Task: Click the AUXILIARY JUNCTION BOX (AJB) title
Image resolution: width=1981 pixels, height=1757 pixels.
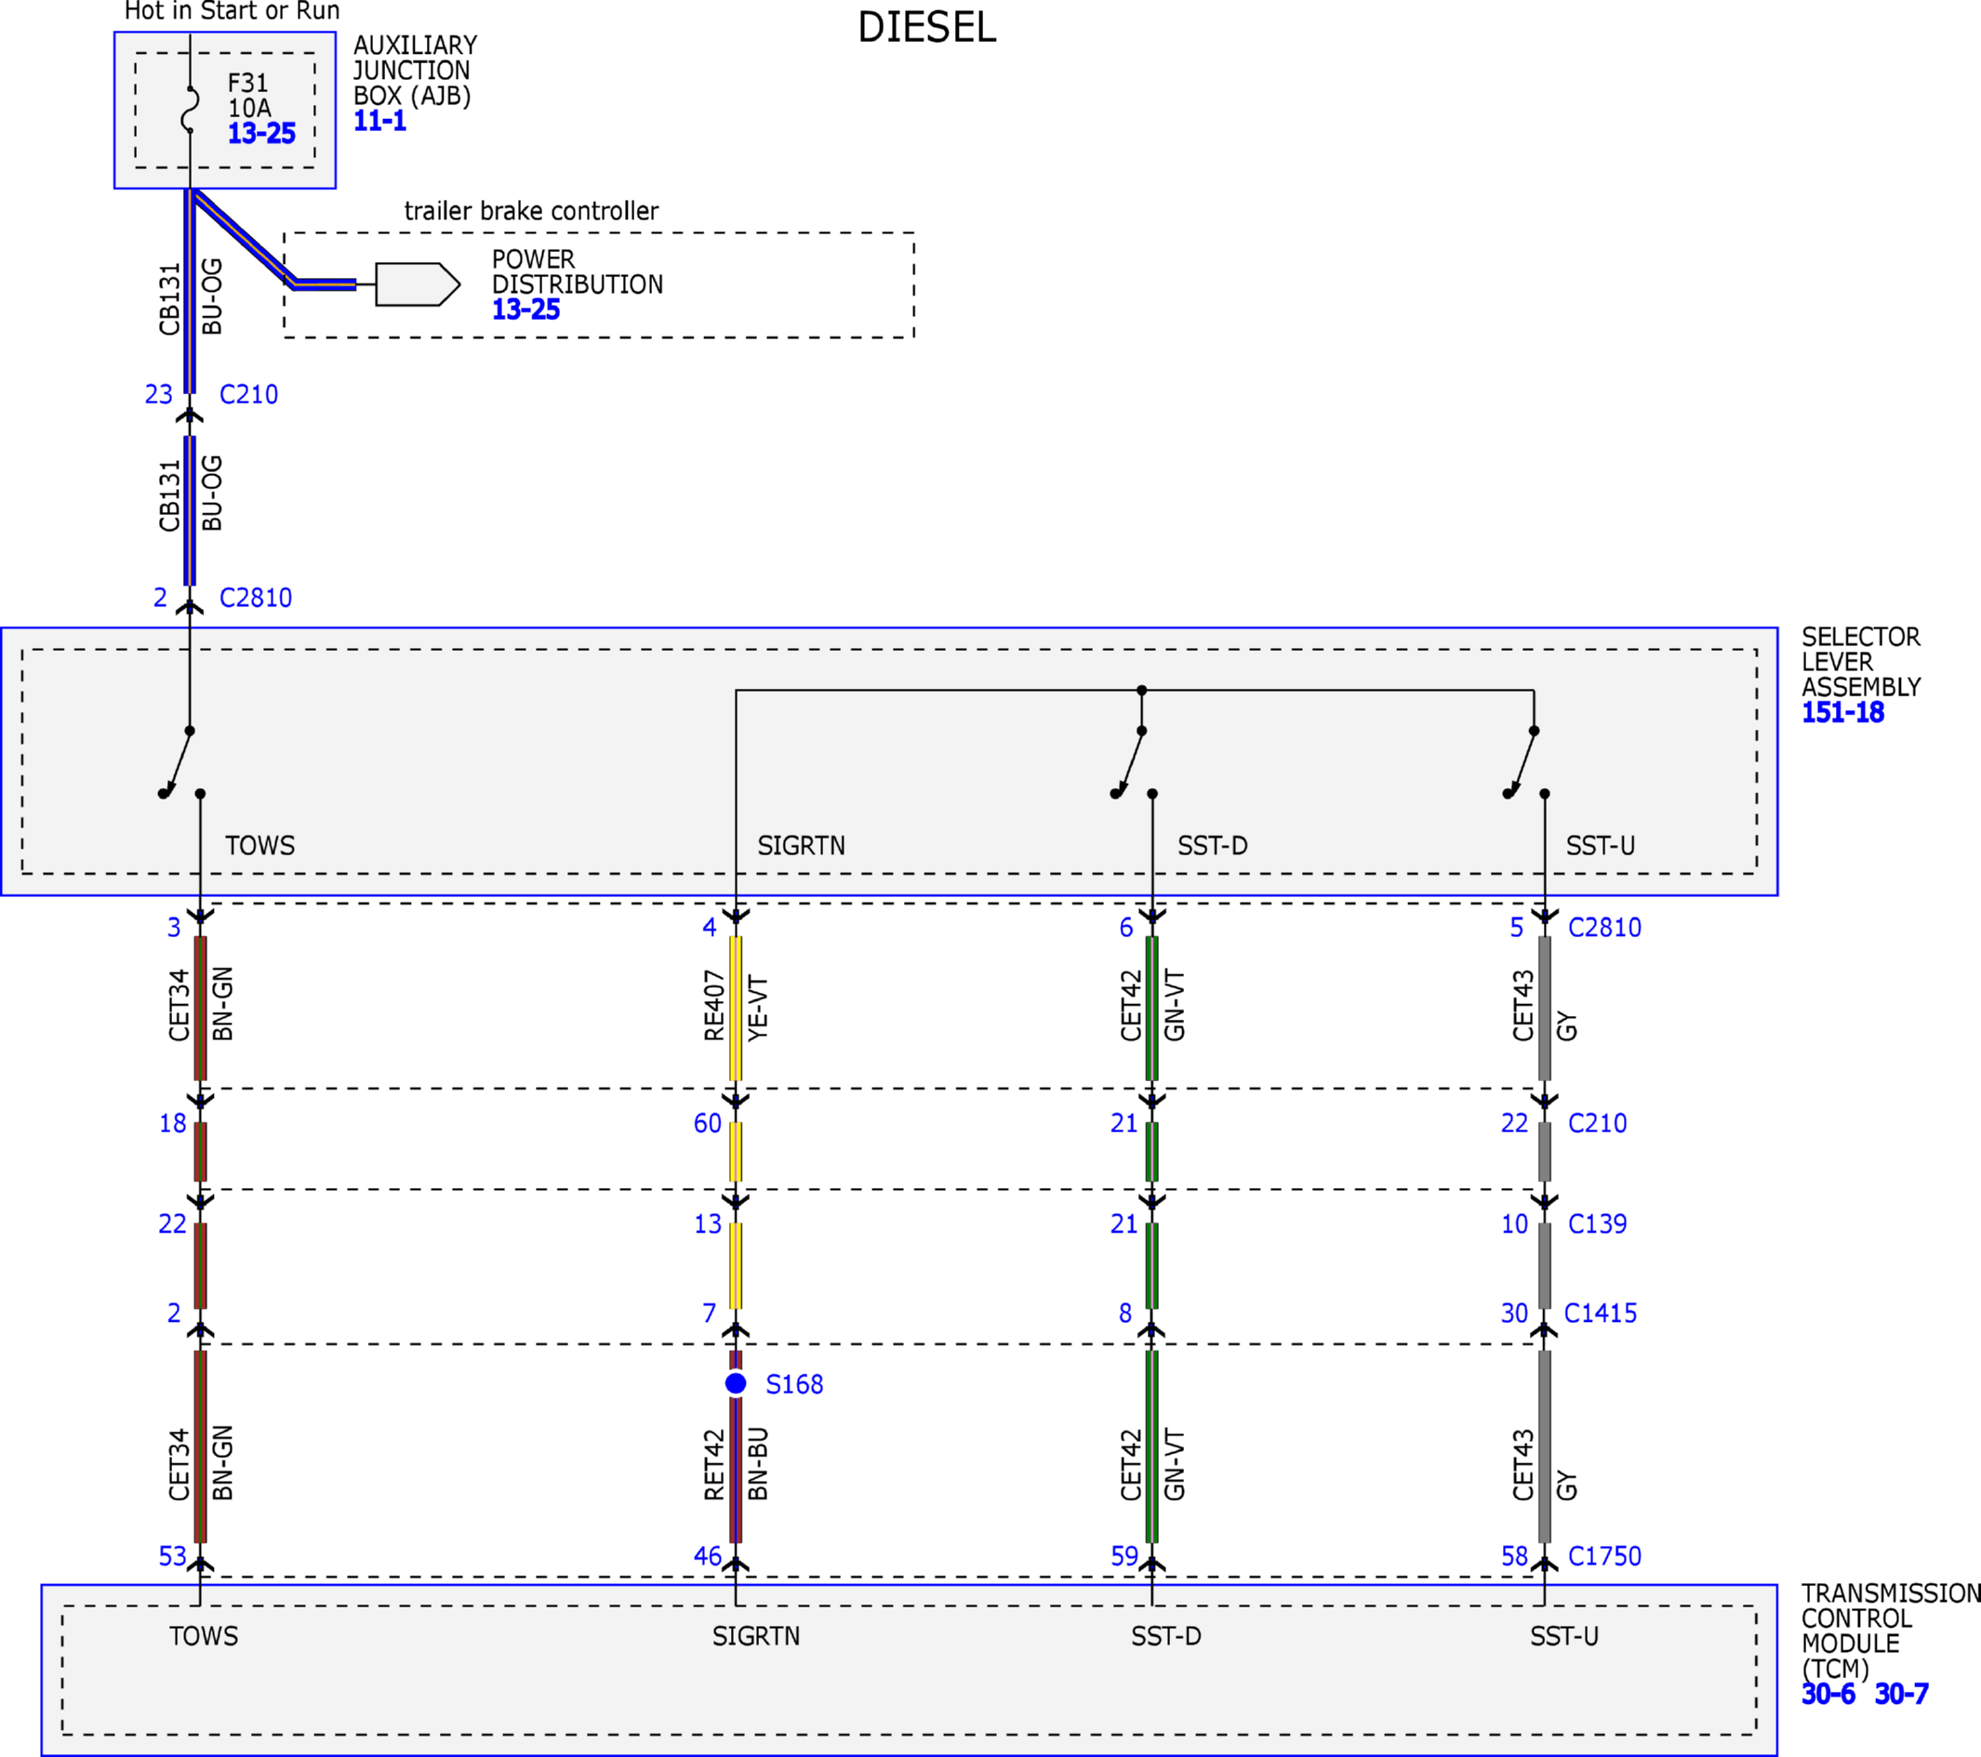Action: (415, 71)
